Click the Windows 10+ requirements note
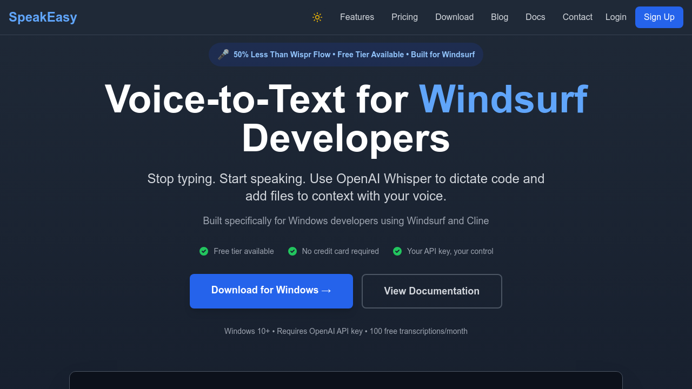The image size is (692, 389). click(x=346, y=331)
